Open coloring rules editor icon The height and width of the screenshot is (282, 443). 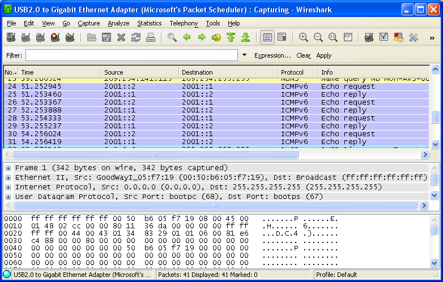click(x=398, y=37)
